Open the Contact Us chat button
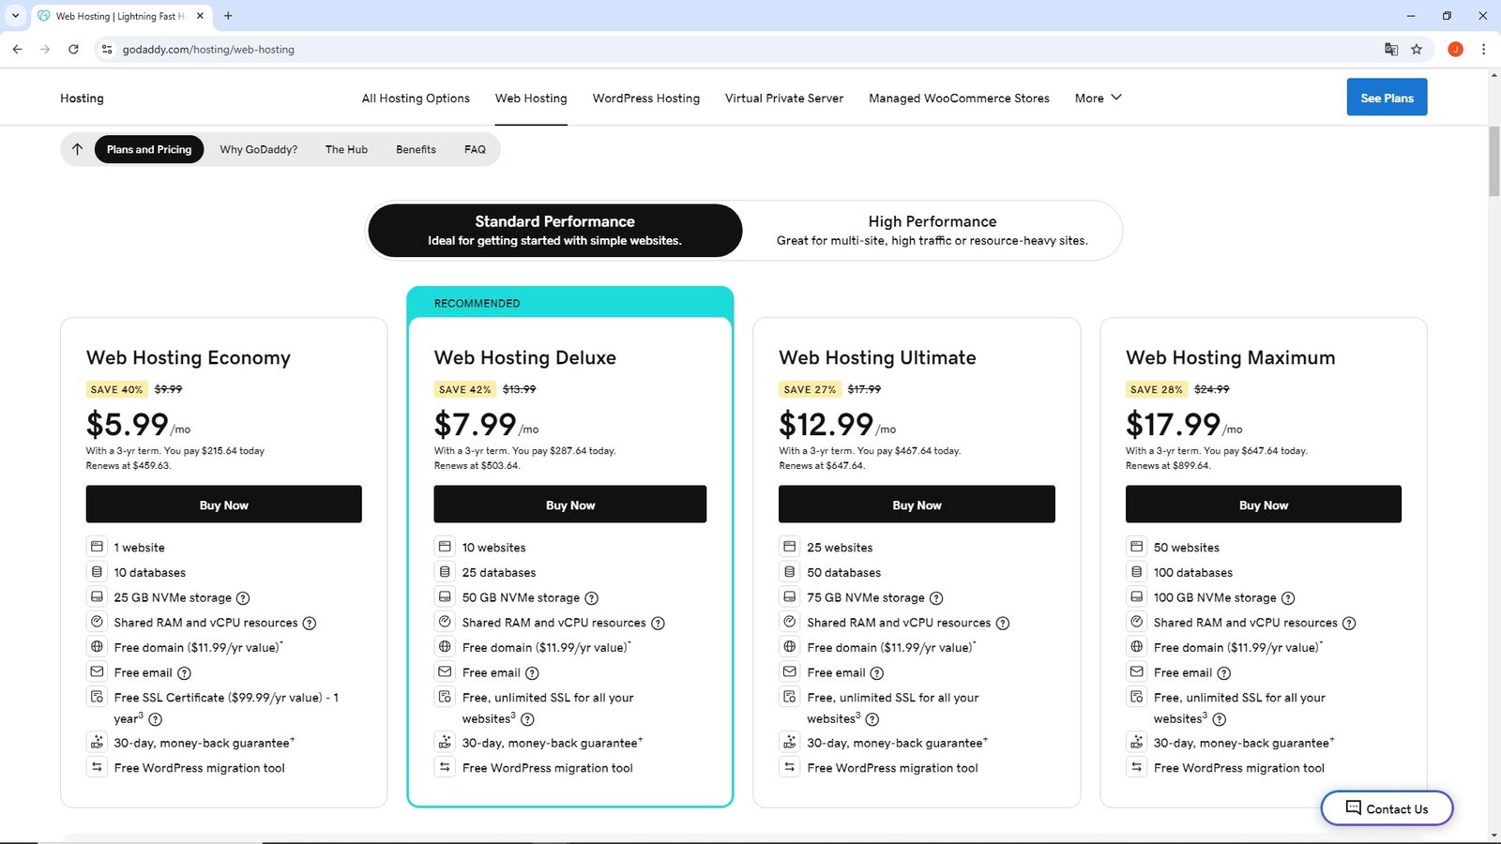This screenshot has height=844, width=1501. pyautogui.click(x=1387, y=808)
